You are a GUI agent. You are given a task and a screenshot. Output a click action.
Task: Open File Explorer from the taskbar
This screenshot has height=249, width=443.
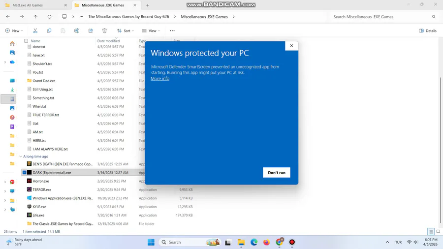pyautogui.click(x=241, y=242)
